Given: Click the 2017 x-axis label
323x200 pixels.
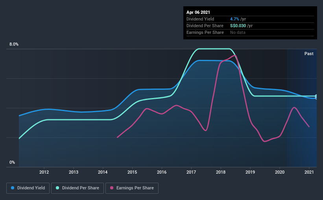Looking at the screenshot, I should click(x=191, y=172).
